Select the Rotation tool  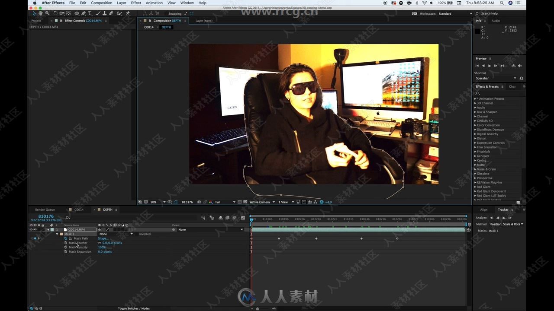click(x=55, y=13)
